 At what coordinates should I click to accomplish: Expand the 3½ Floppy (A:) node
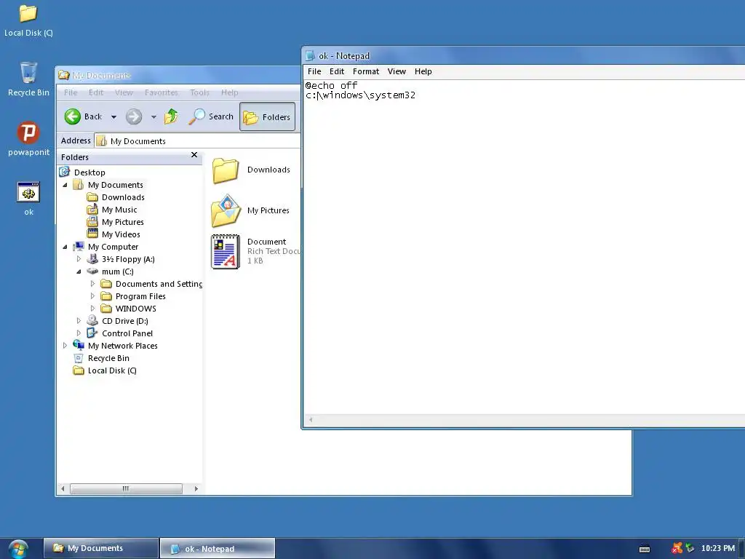[x=79, y=259]
